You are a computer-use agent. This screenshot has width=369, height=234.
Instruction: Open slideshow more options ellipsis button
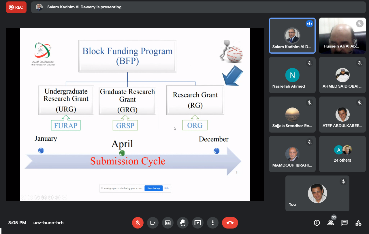[x=64, y=197]
